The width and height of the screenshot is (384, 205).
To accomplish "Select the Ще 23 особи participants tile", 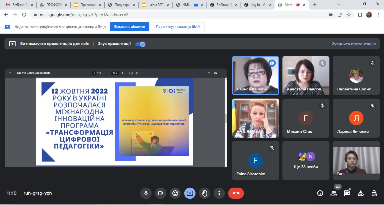I will coord(306,160).
